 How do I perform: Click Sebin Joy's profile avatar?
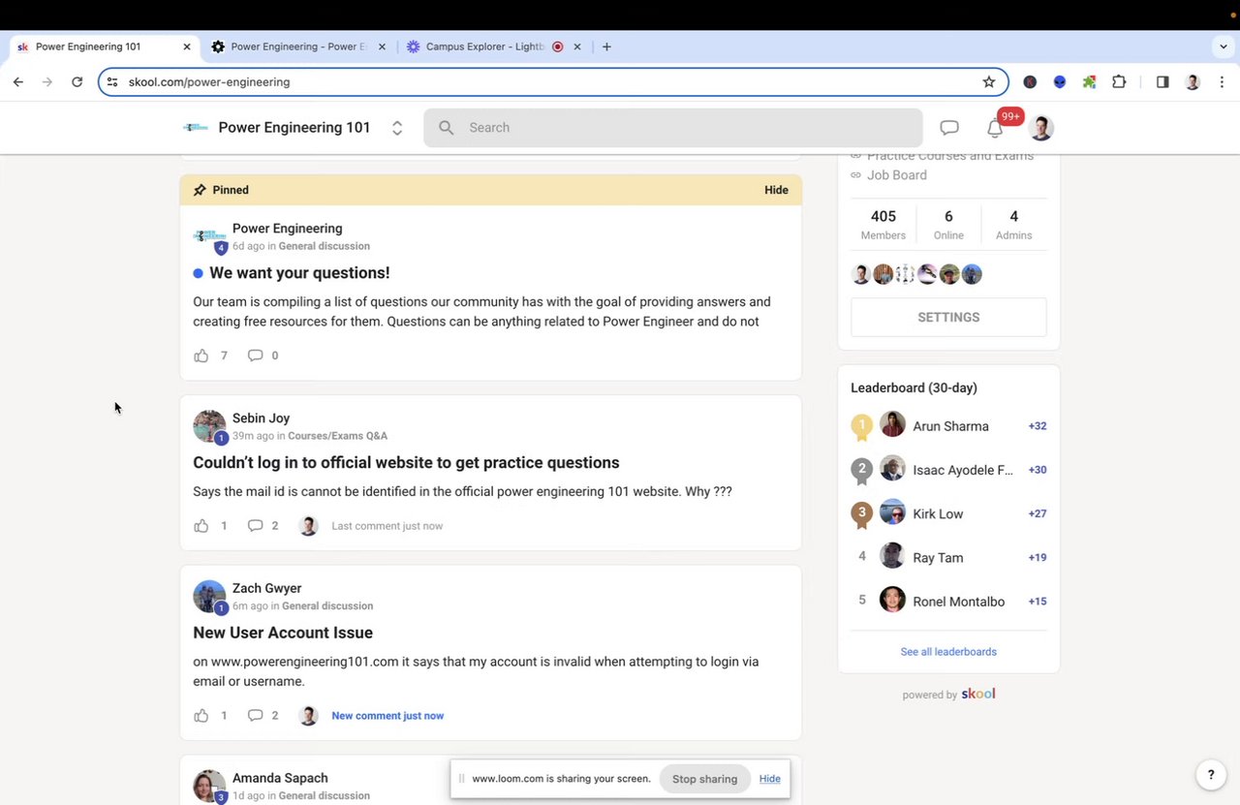click(x=209, y=426)
